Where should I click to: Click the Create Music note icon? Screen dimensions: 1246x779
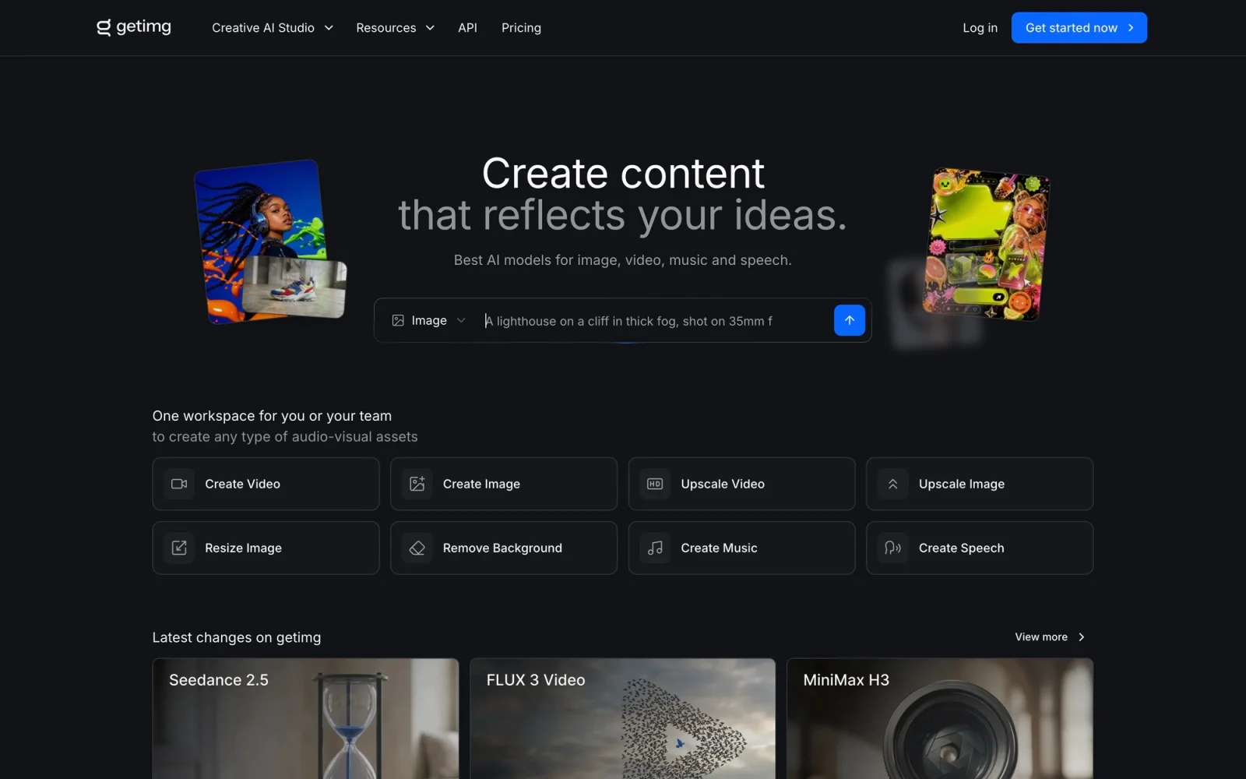(655, 548)
